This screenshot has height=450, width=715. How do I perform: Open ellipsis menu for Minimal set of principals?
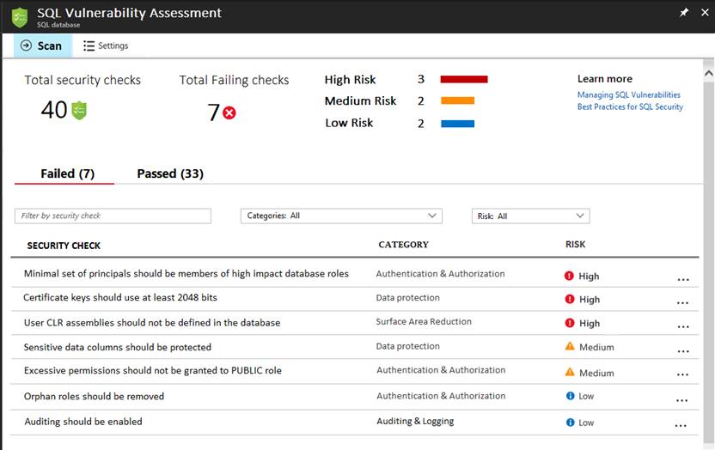(683, 279)
